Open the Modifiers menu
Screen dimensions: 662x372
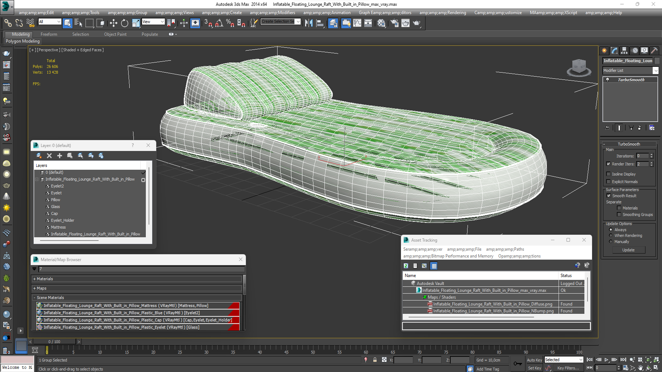pyautogui.click(x=272, y=13)
